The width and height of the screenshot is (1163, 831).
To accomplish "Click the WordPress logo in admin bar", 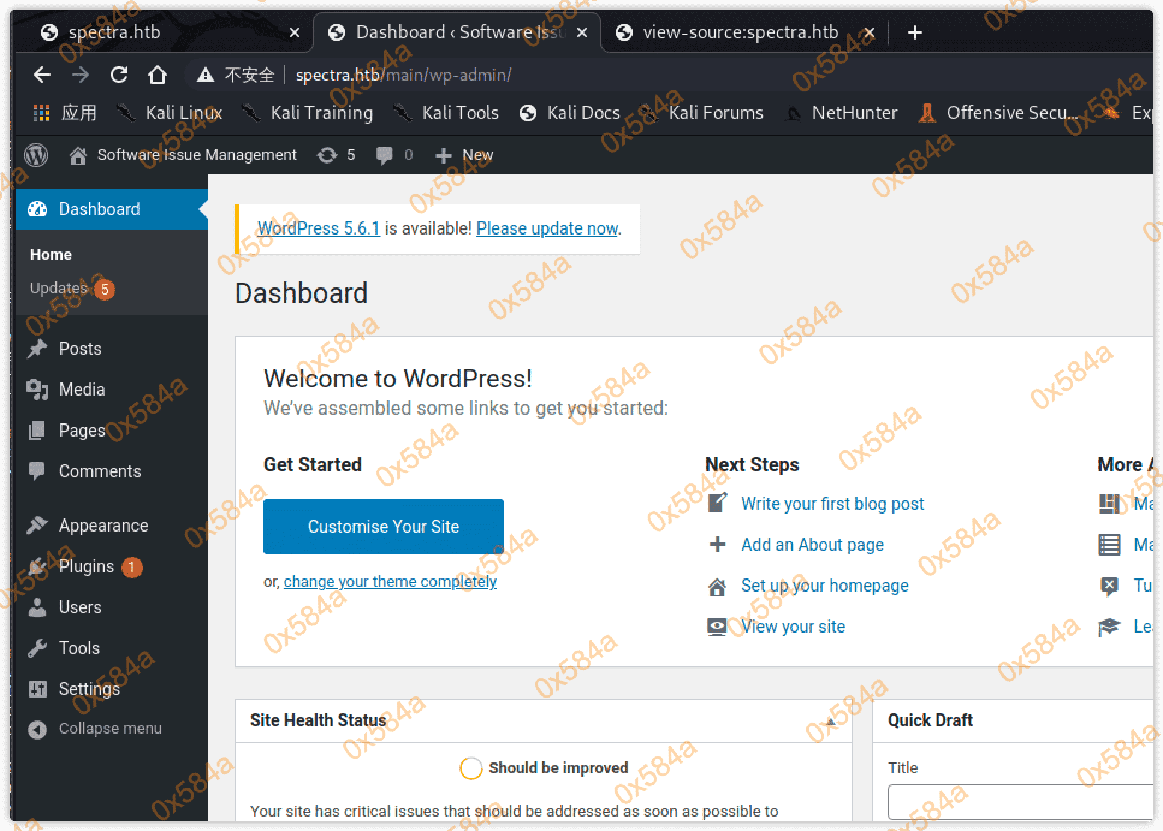I will (36, 155).
